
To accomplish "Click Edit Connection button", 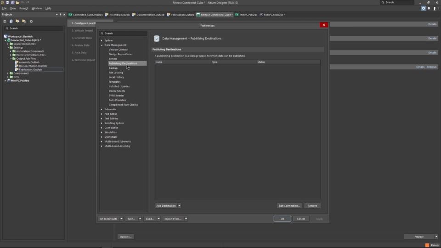I will (x=289, y=206).
